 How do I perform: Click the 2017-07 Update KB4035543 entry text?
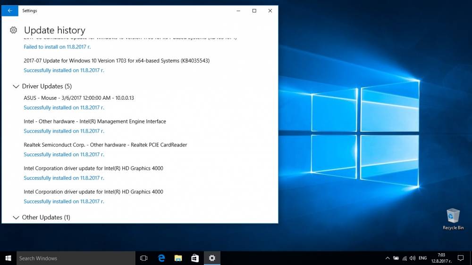117,61
